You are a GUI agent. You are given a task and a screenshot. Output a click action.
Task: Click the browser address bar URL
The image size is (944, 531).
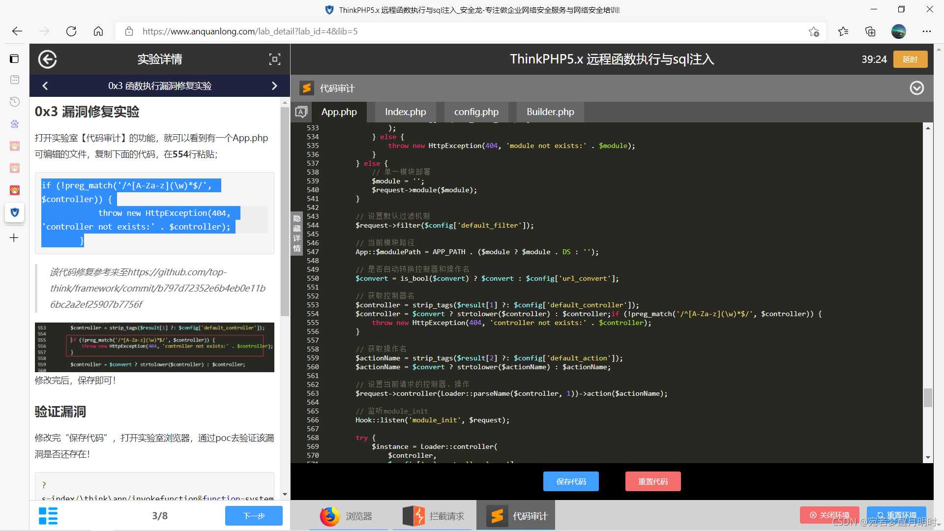click(250, 31)
